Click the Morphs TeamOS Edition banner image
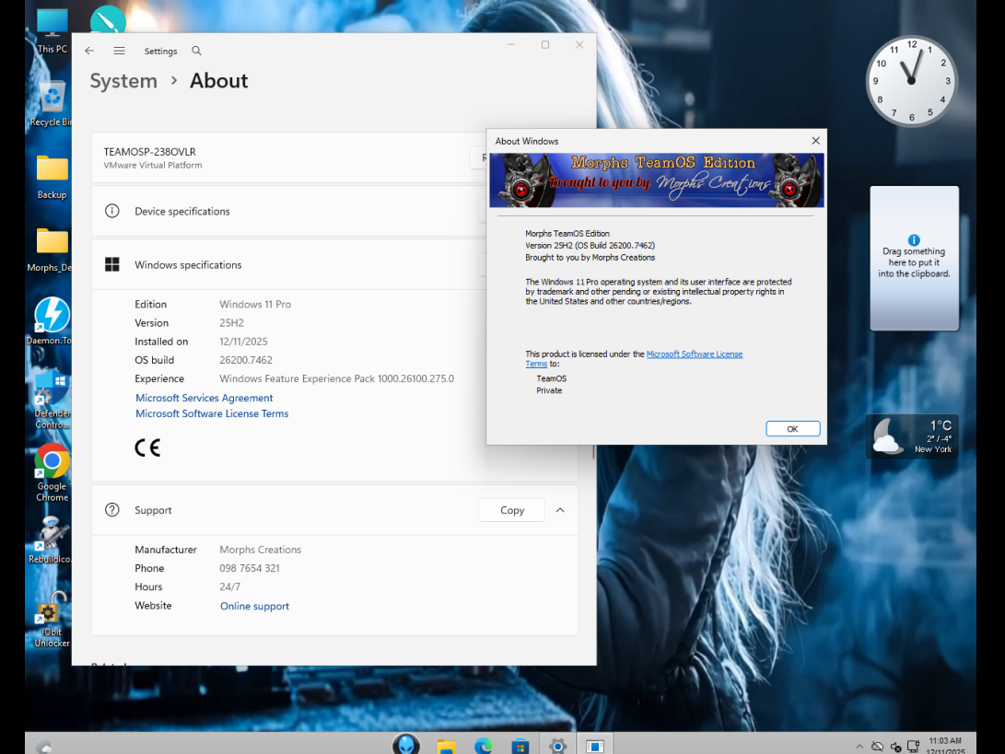 (x=656, y=180)
